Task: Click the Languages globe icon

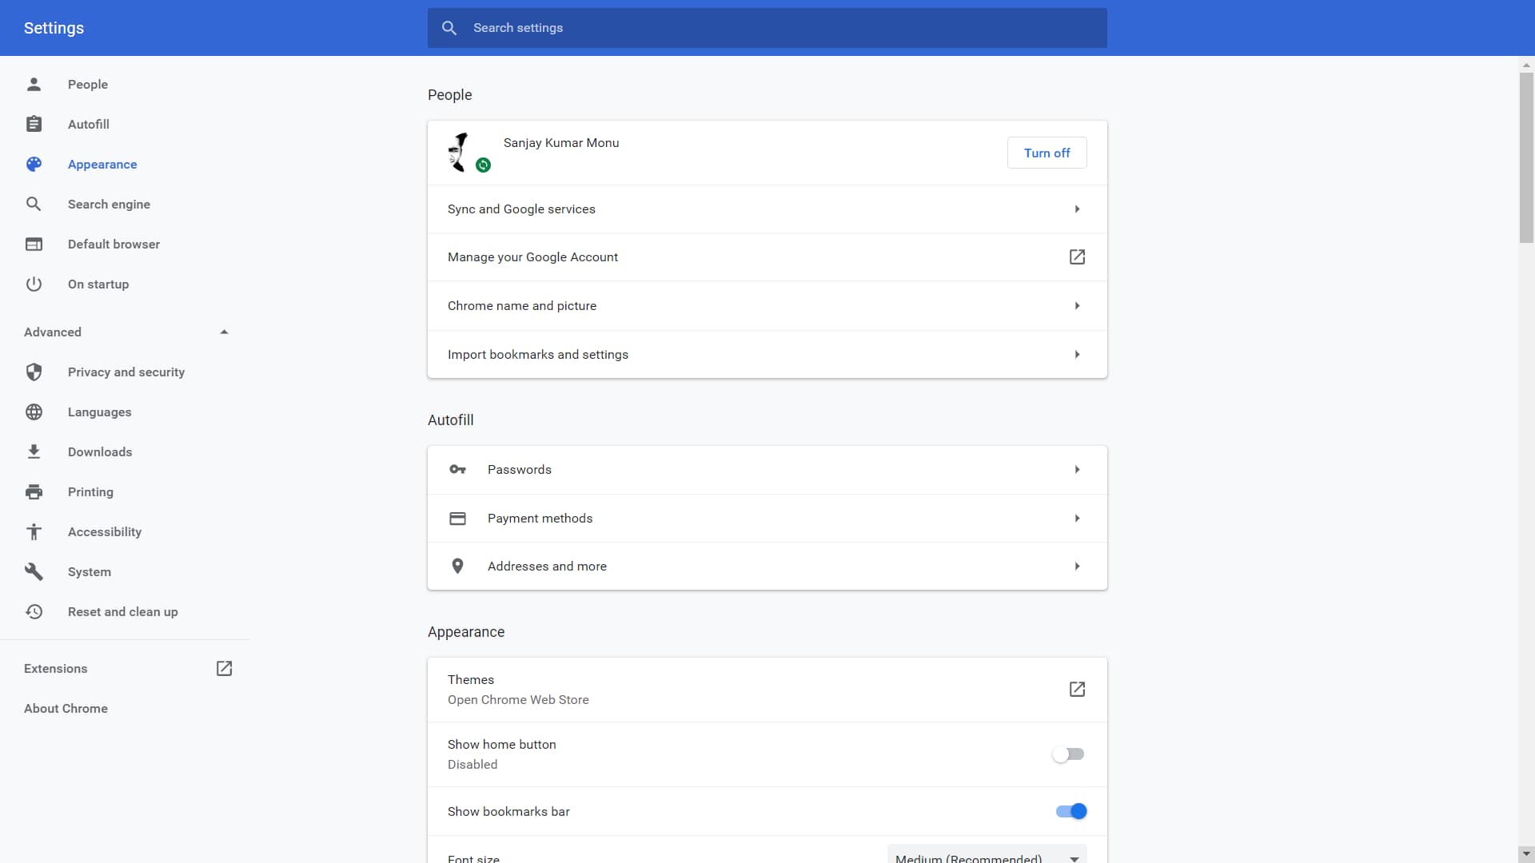Action: [x=34, y=412]
